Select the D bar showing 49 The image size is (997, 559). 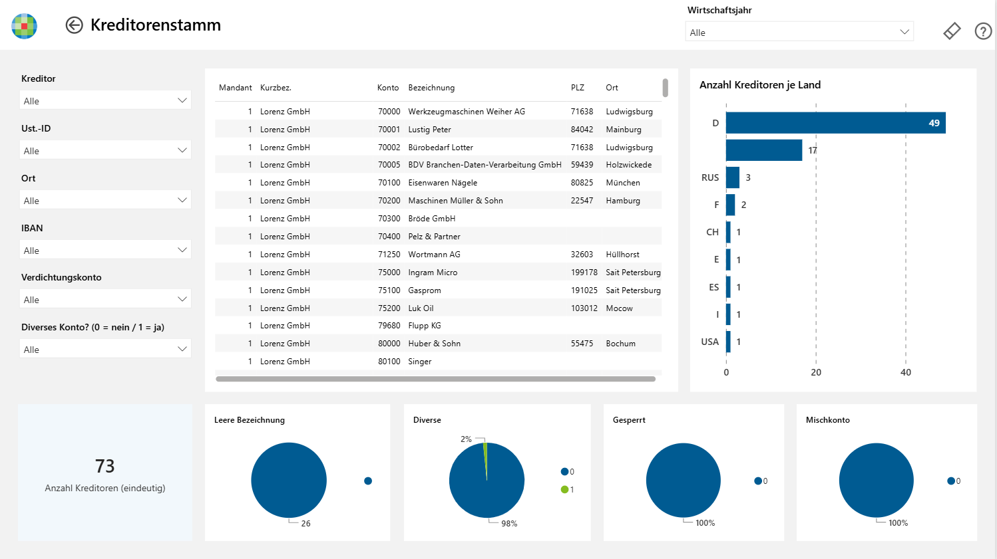836,123
